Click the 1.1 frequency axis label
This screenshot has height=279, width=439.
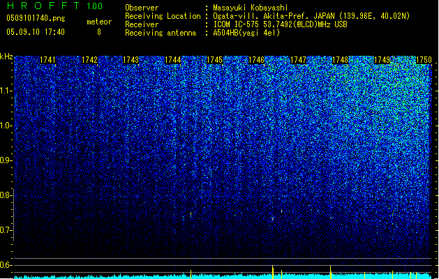[6, 91]
